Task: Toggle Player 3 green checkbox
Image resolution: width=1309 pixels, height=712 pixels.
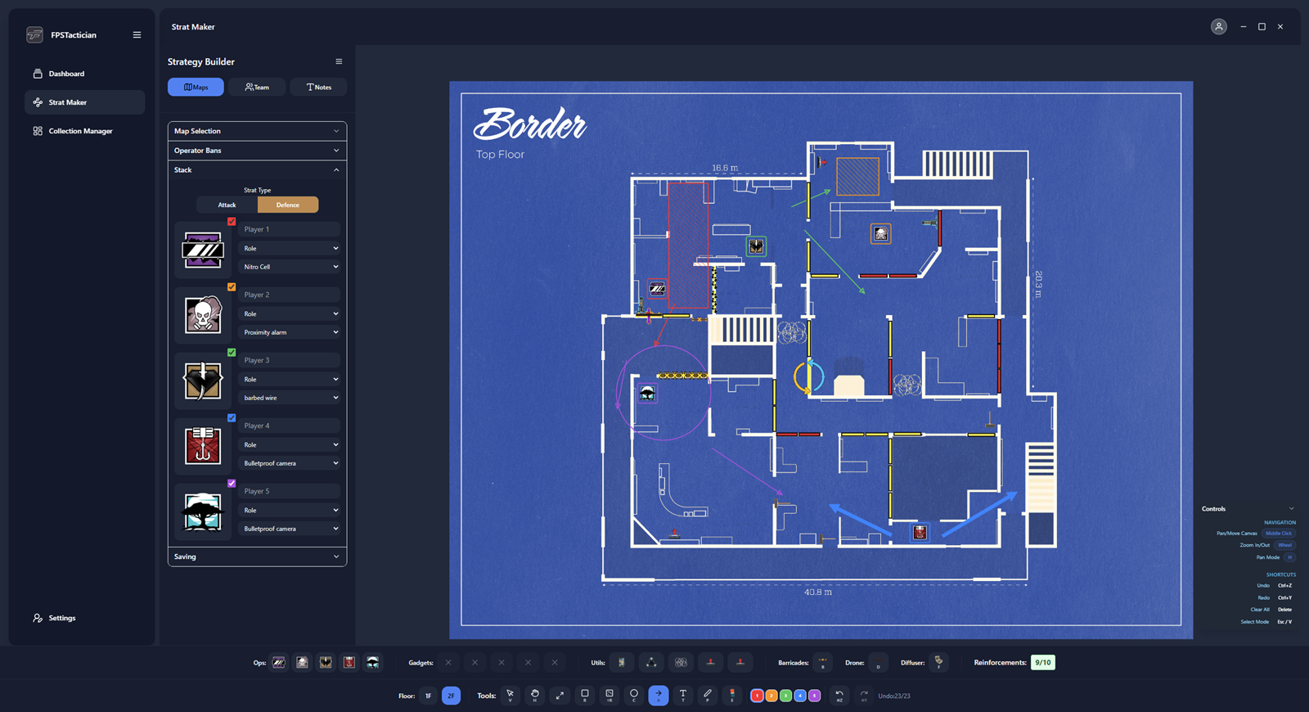Action: tap(232, 353)
